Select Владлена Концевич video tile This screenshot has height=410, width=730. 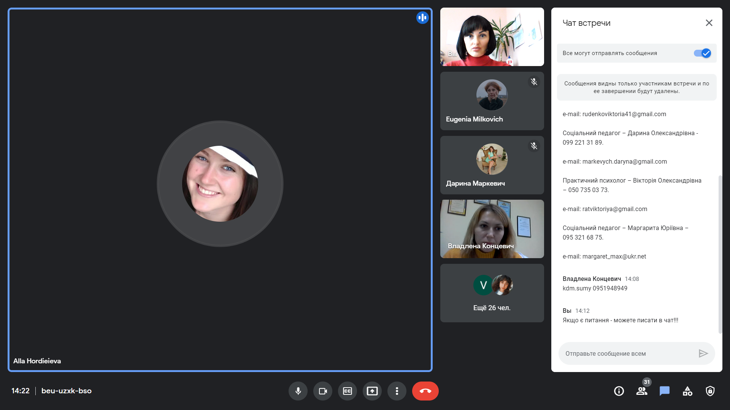(492, 229)
